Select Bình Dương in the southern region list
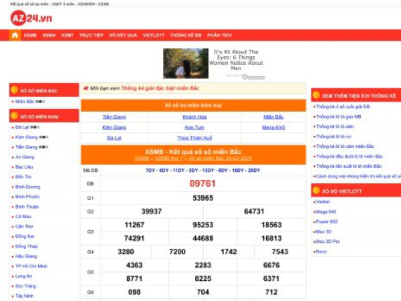Image resolution: width=401 pixels, height=301 pixels. [27, 187]
